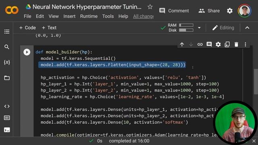Open the Command palette icon

pyautogui.click(x=7, y=118)
